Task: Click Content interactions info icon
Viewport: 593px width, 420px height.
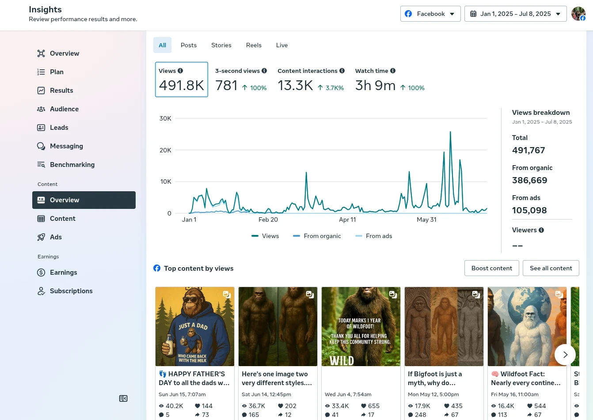Action: pos(342,71)
